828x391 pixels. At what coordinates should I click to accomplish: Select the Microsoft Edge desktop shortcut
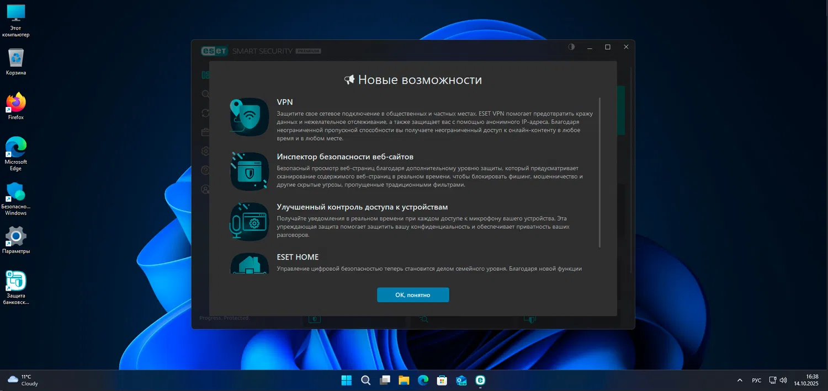16,154
